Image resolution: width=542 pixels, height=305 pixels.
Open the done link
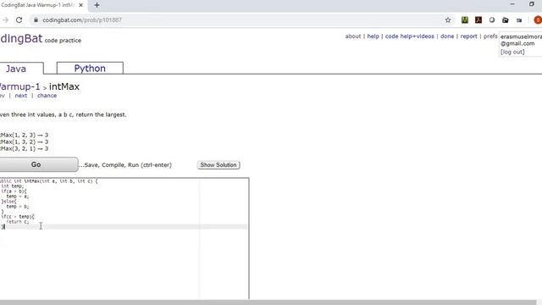point(447,36)
